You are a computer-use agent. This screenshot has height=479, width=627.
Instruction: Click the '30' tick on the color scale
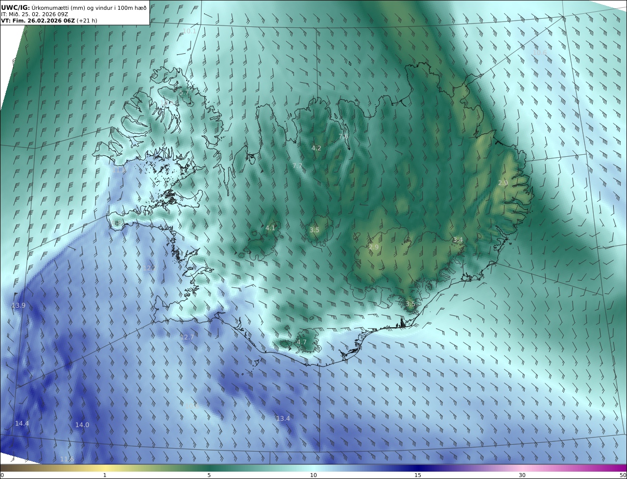[522, 476]
